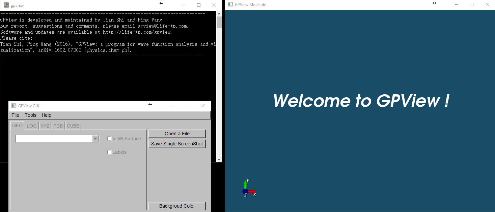Screen dimensions: 495x212
Task: Click the console scrollbar down arrow
Action: click(x=219, y=159)
